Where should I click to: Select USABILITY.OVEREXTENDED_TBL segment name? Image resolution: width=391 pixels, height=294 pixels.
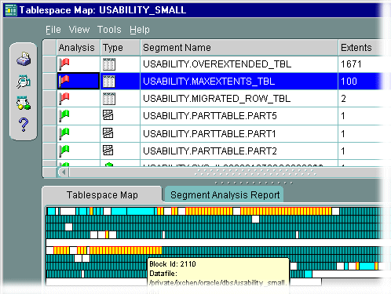217,64
